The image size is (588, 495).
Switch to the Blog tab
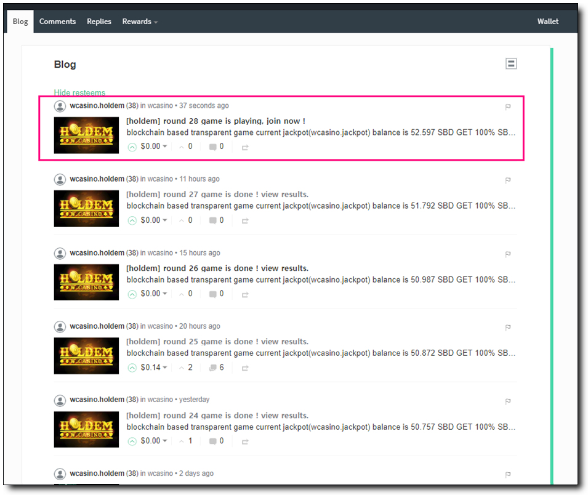click(20, 22)
